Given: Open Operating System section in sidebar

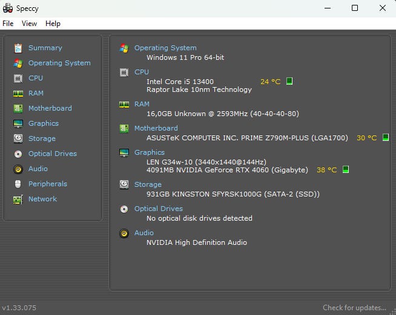Looking at the screenshot, I should 59,63.
